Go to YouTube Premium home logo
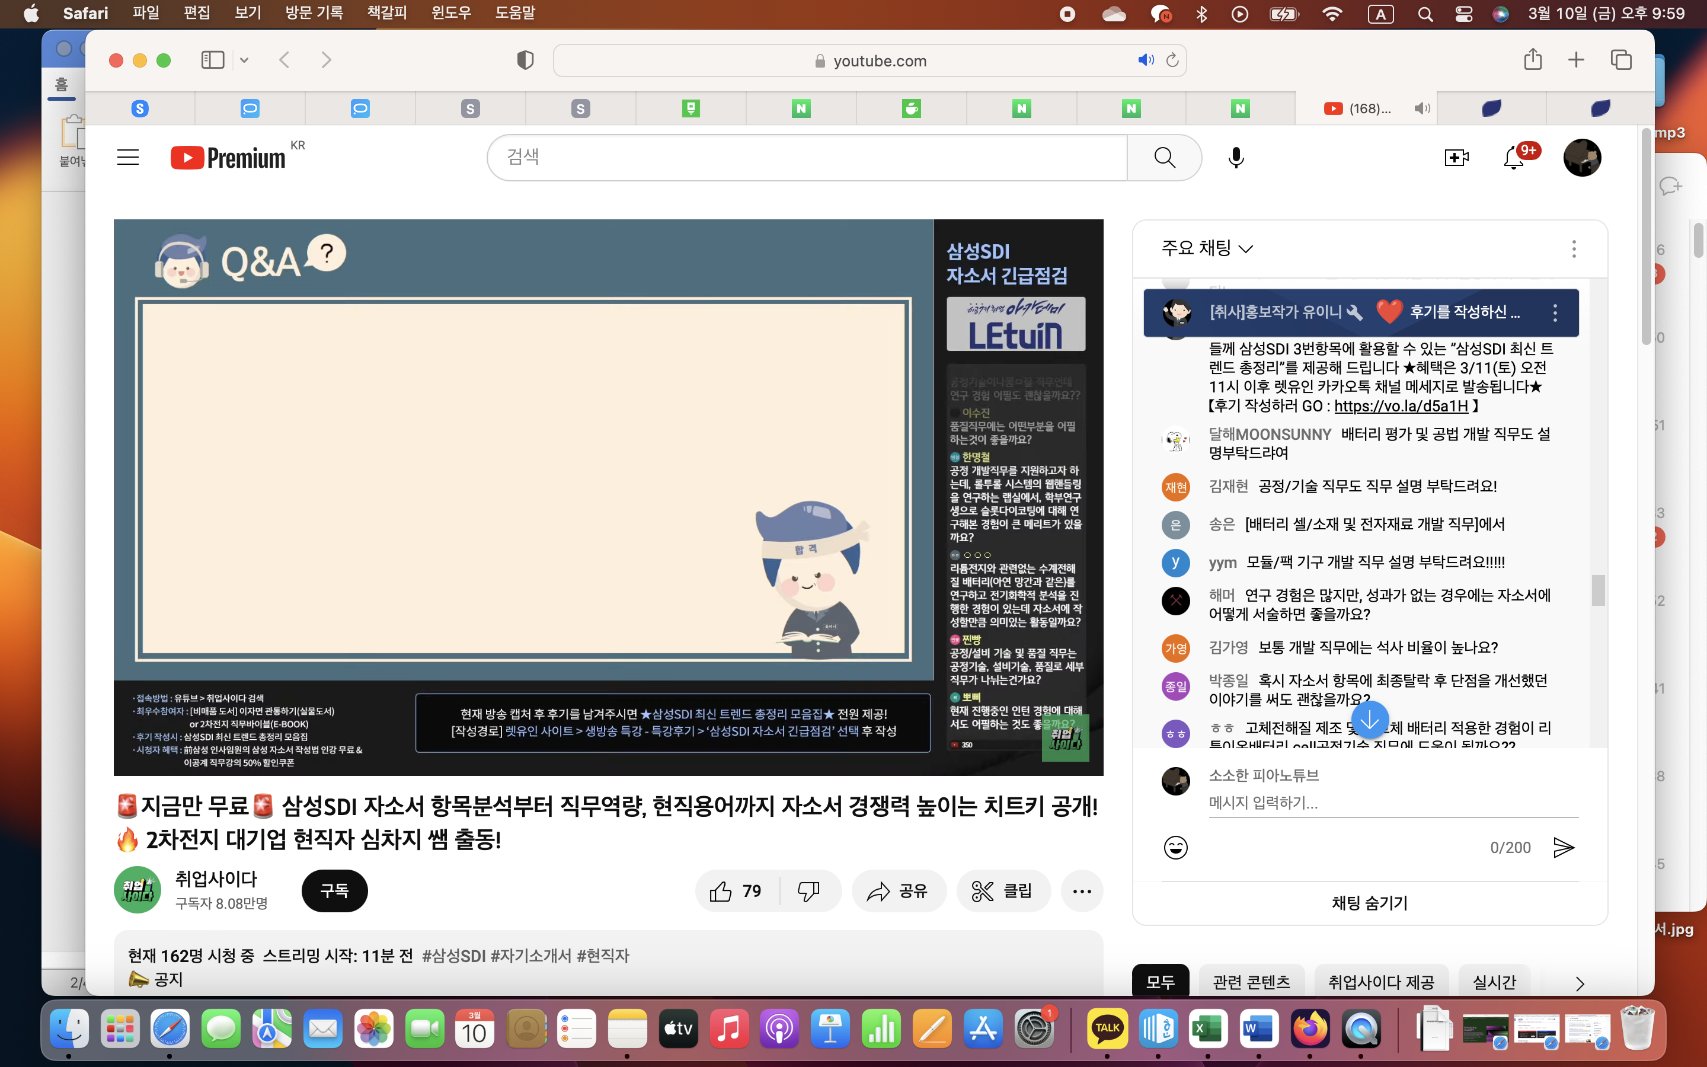This screenshot has height=1067, width=1707. pyautogui.click(x=229, y=157)
